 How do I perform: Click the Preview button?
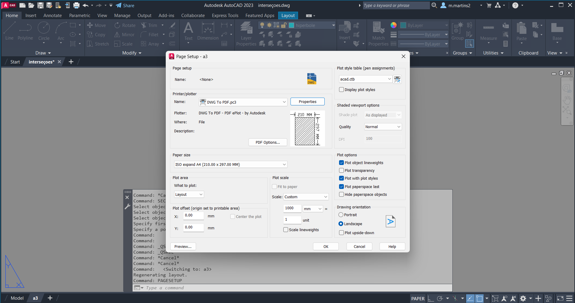(183, 246)
